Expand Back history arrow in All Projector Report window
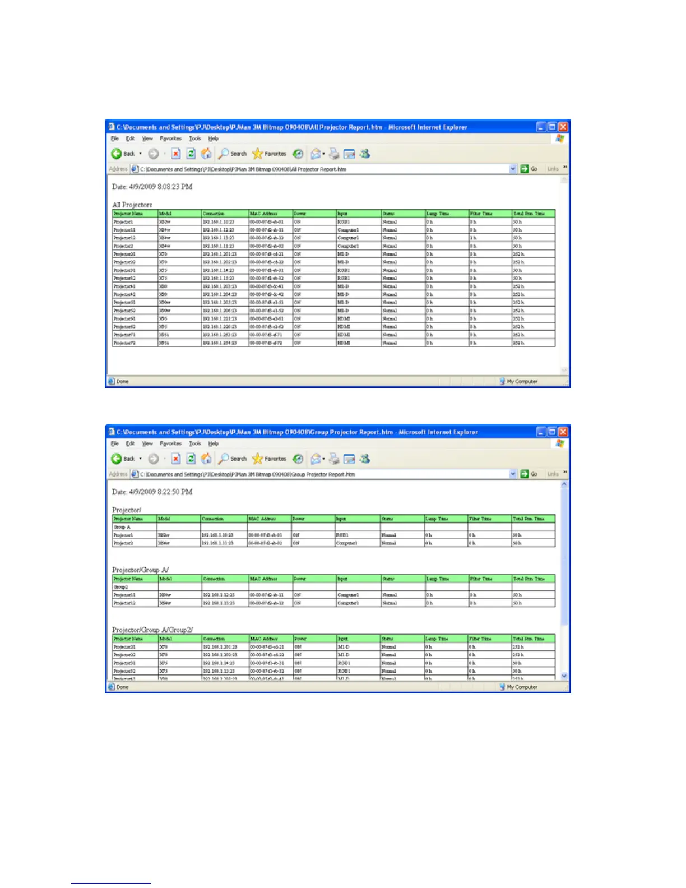 tap(140, 154)
